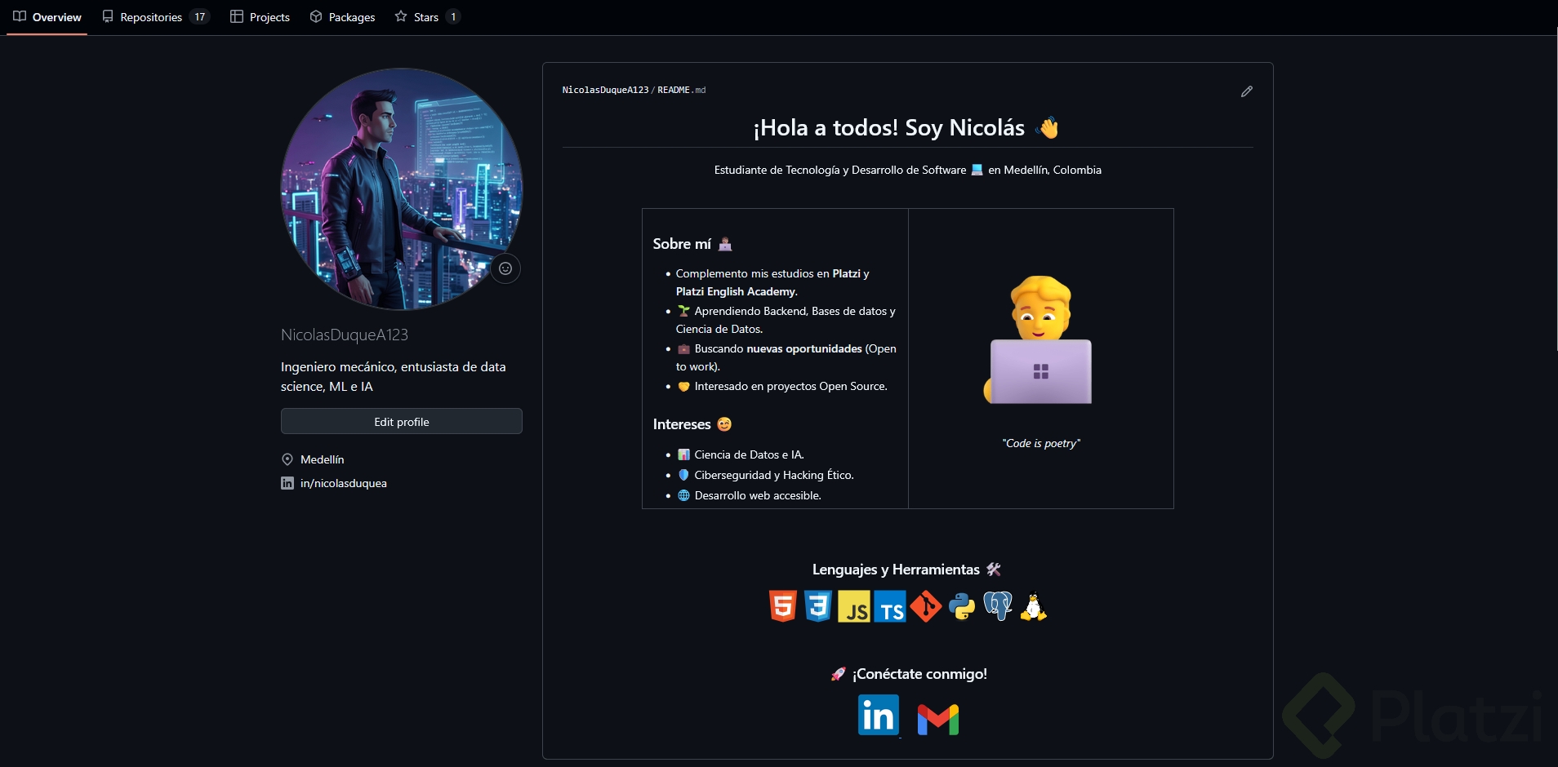Open the Repositories tab
Image resolution: width=1558 pixels, height=767 pixels.
[x=155, y=16]
